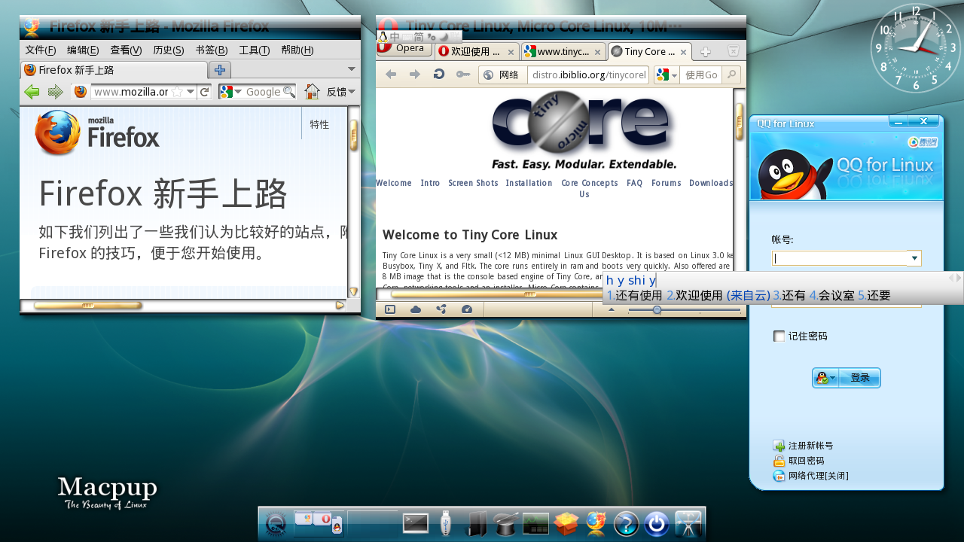Click the Firefox back arrow button
The width and height of the screenshot is (964, 542).
32,92
